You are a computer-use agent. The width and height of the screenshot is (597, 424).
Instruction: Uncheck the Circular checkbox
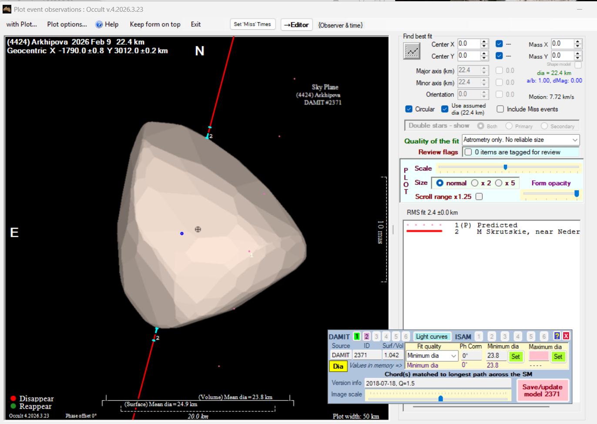409,109
